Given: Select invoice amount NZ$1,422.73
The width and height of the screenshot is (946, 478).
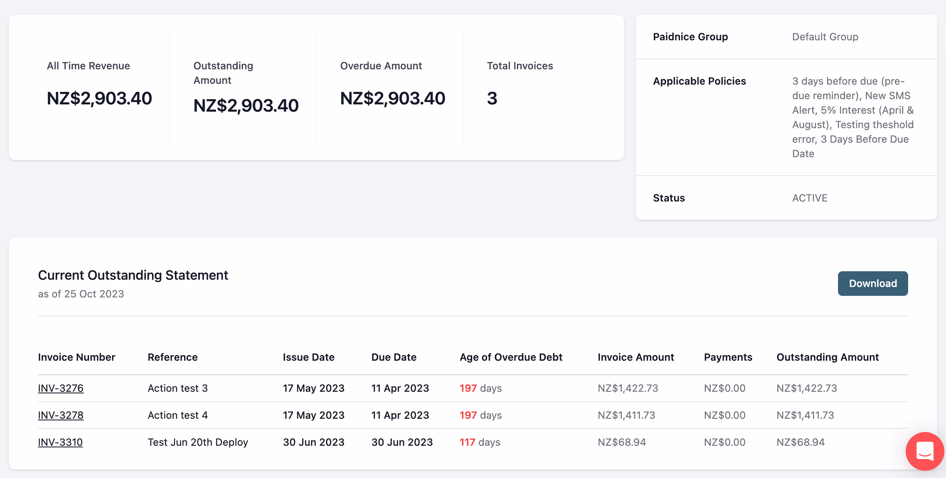Looking at the screenshot, I should pyautogui.click(x=628, y=388).
